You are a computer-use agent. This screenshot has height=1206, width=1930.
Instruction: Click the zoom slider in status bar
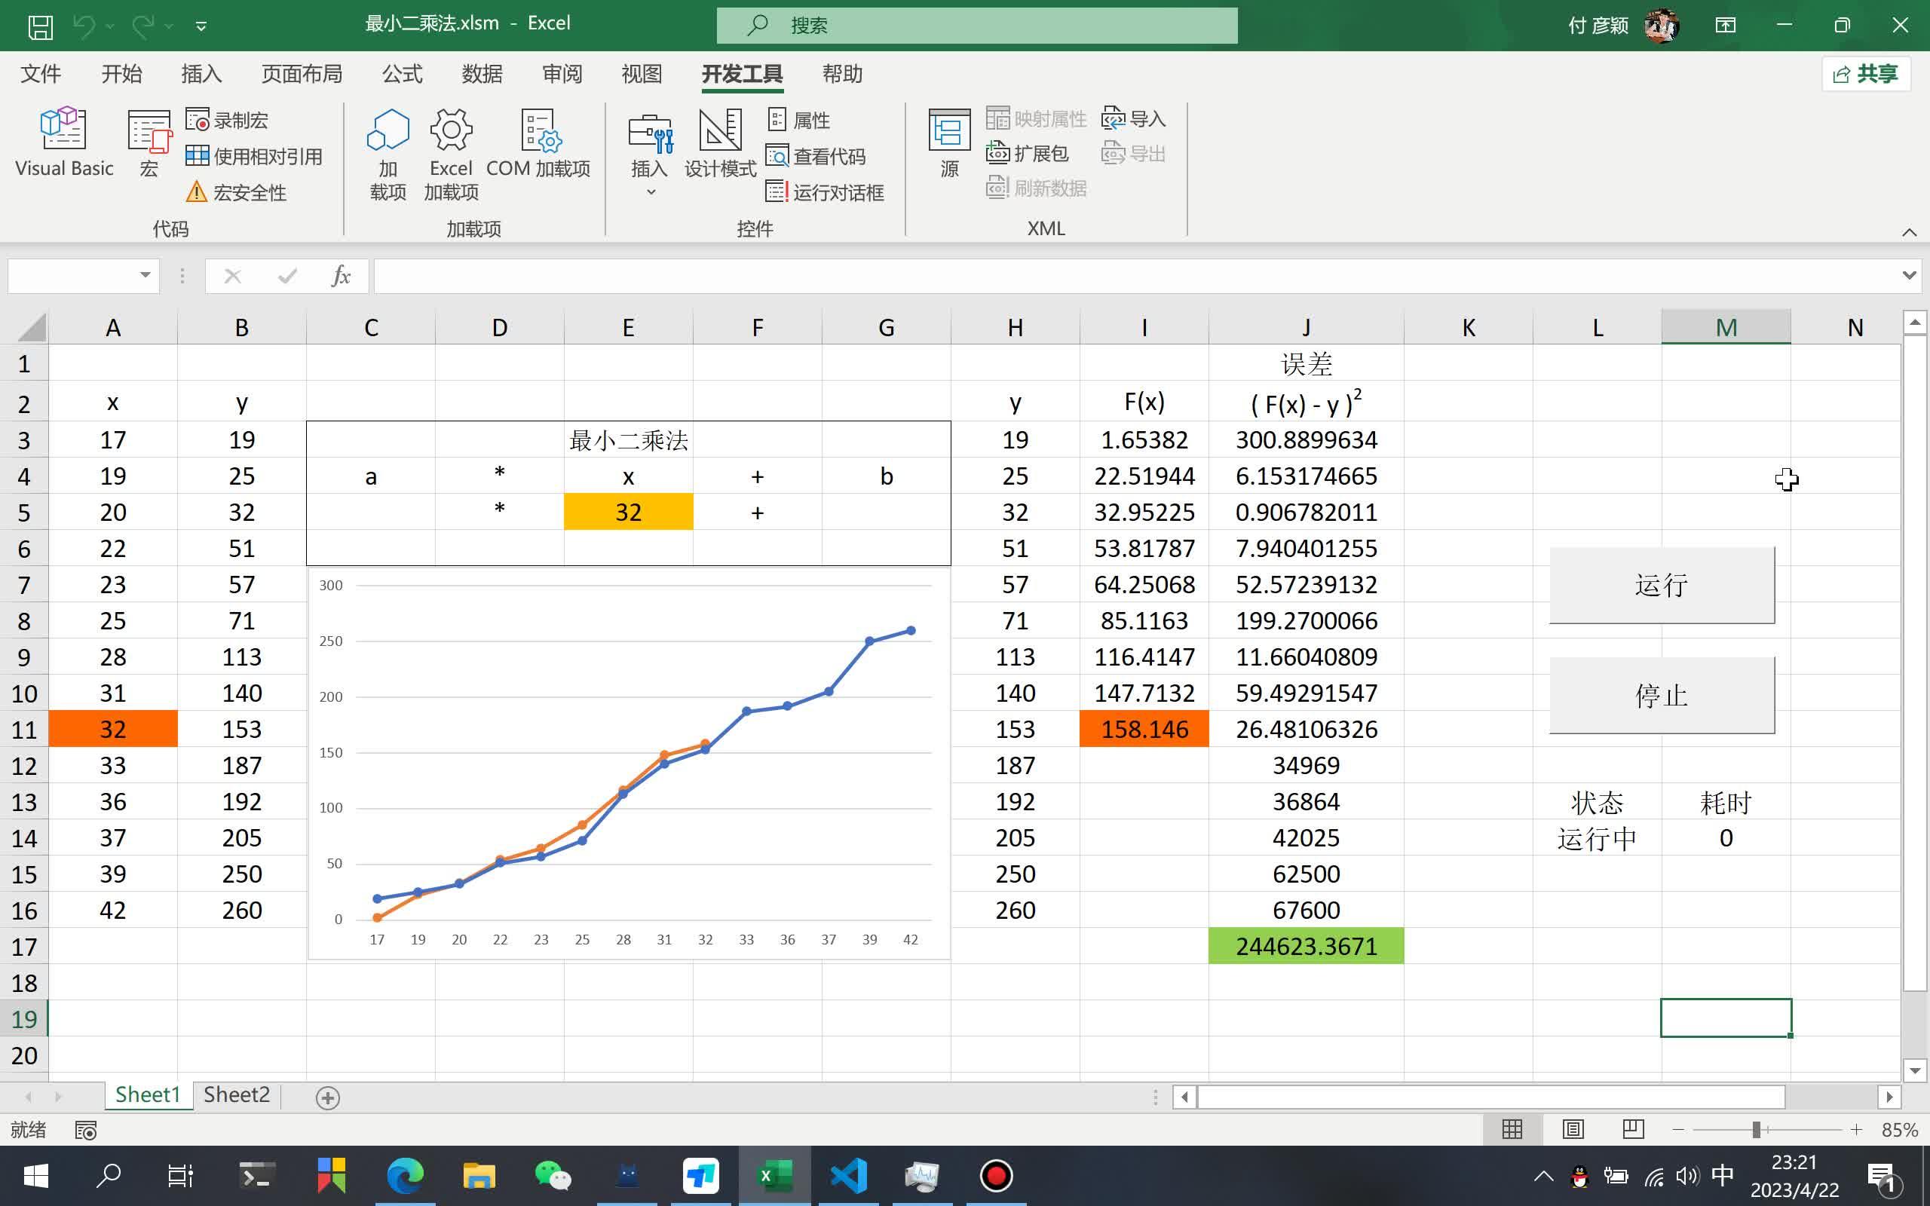coord(1755,1129)
